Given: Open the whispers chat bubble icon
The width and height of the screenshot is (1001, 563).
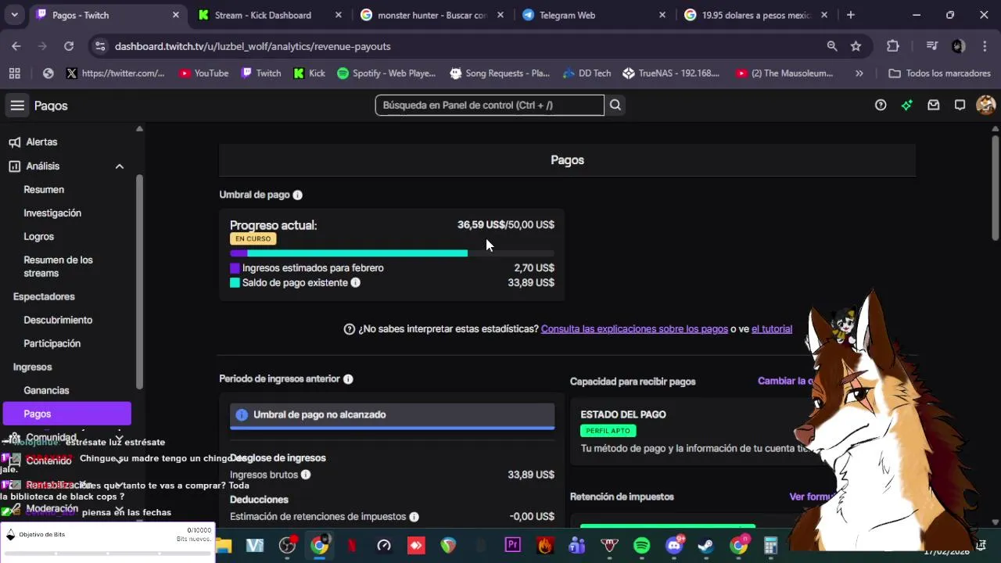Looking at the screenshot, I should coord(960,105).
